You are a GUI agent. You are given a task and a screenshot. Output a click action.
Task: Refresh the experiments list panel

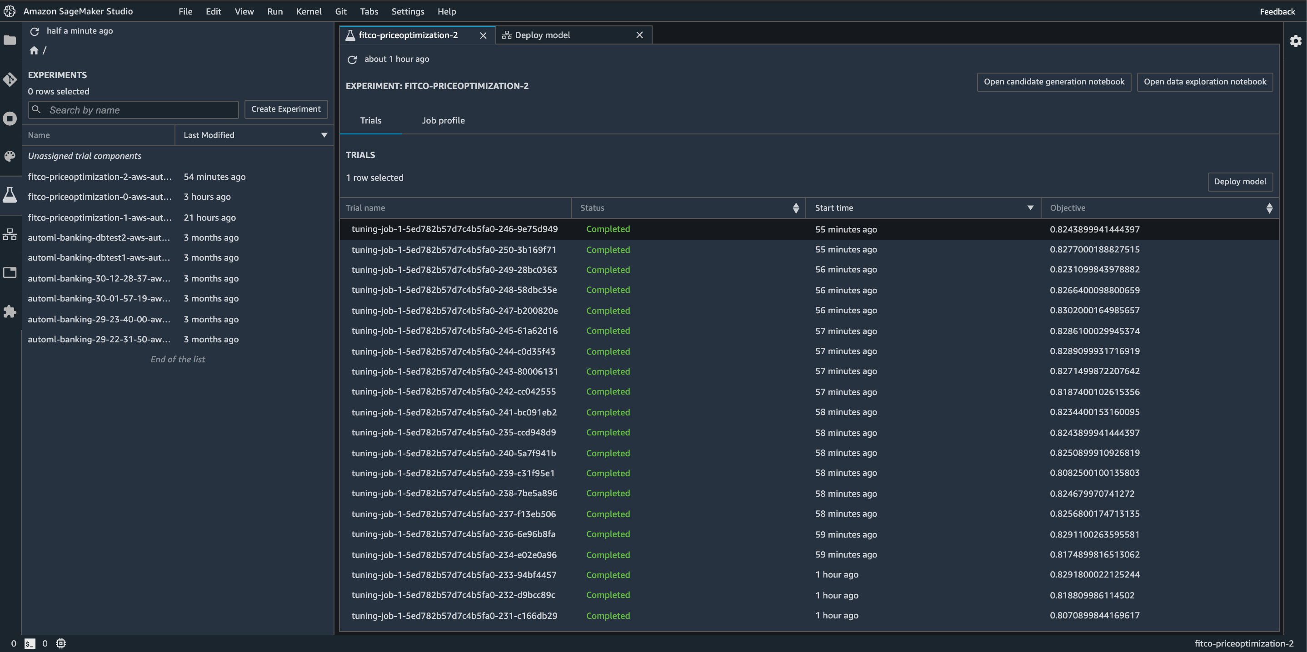tap(35, 31)
